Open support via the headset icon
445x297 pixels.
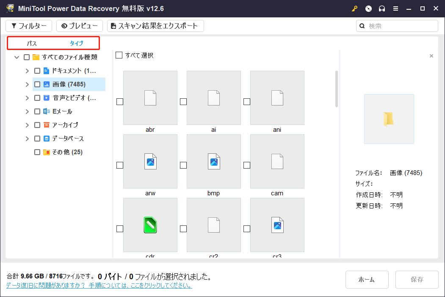382,8
